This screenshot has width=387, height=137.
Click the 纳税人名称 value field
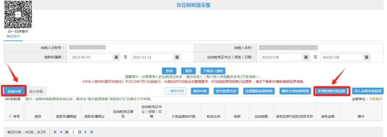pyautogui.click(x=288, y=47)
